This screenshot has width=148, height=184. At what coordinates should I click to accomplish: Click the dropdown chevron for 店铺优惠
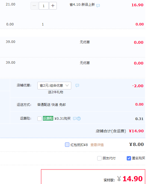67,85
